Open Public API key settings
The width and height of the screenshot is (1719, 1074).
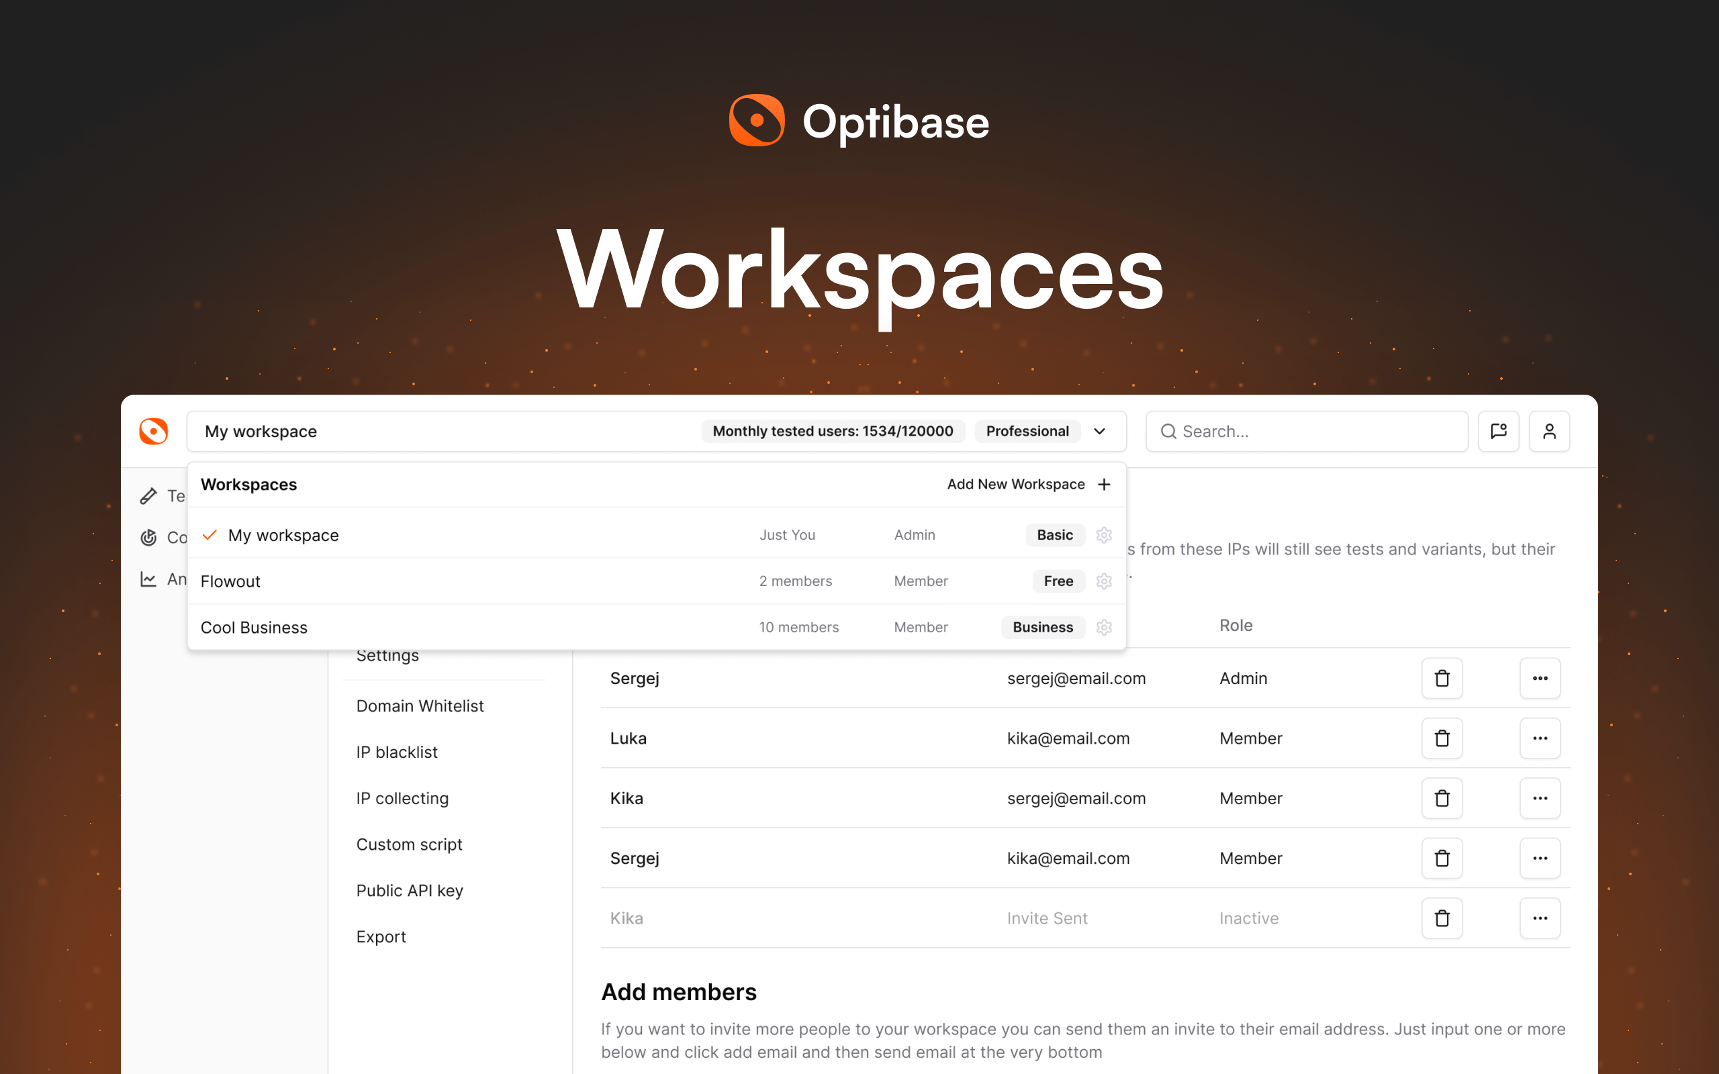(409, 891)
